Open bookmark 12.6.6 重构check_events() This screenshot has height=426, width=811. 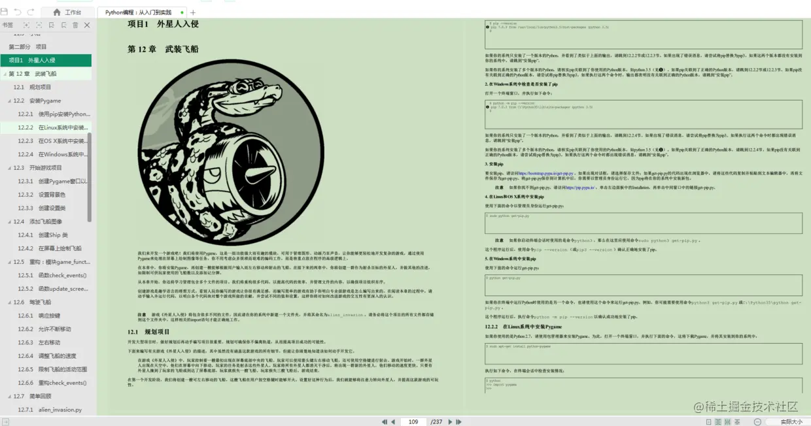coord(52,383)
